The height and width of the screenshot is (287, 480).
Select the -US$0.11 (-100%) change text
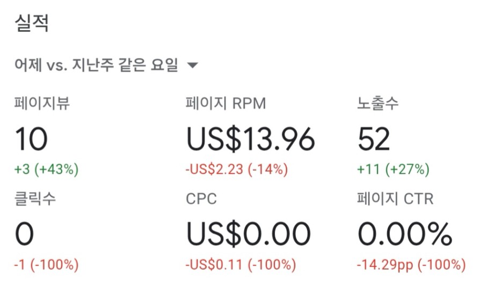241,264
